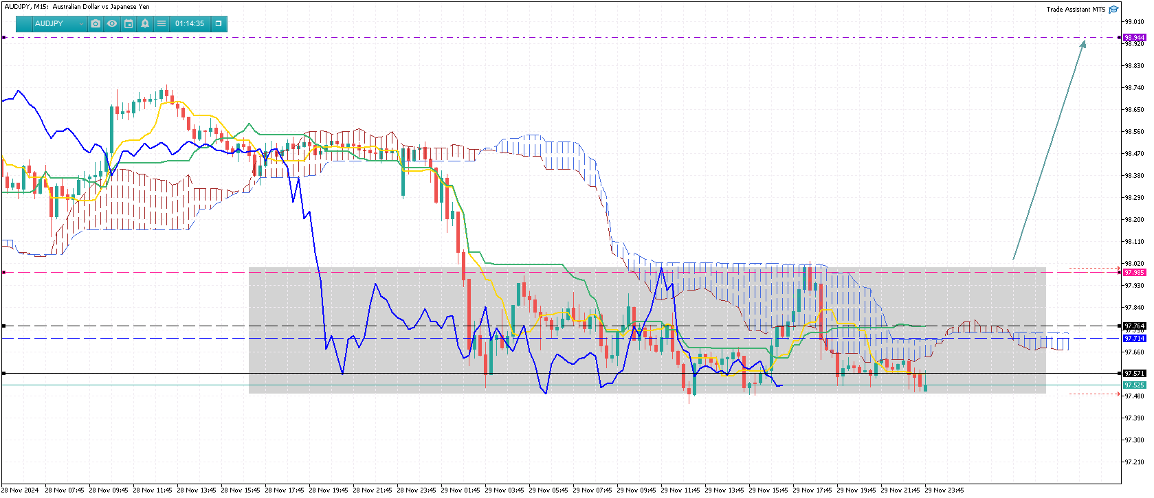The image size is (1154, 498).
Task: Select the black 97.571 price label
Action: (1134, 374)
